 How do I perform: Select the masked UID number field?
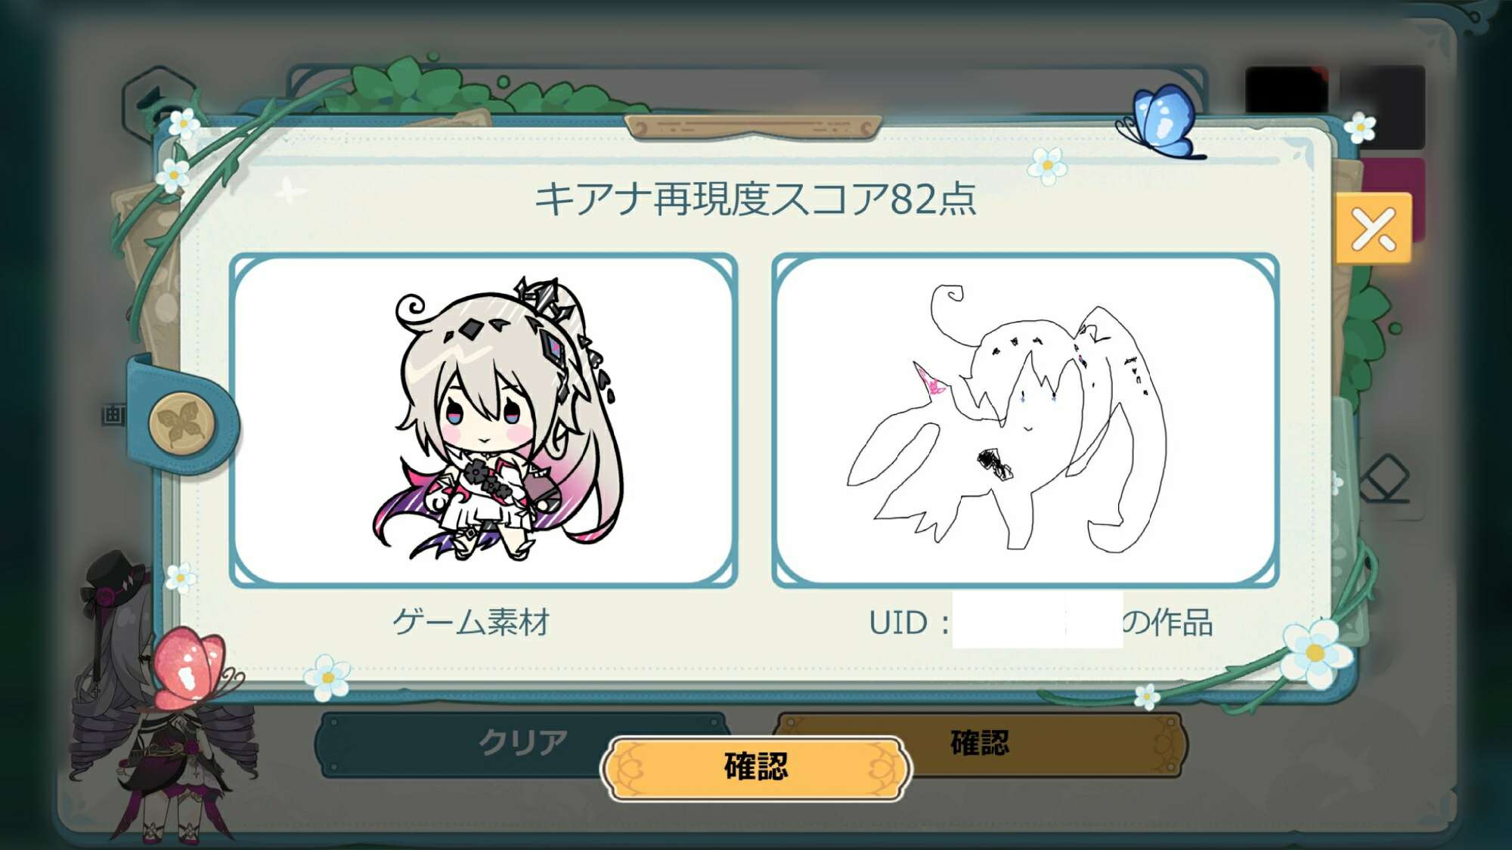(x=1037, y=621)
